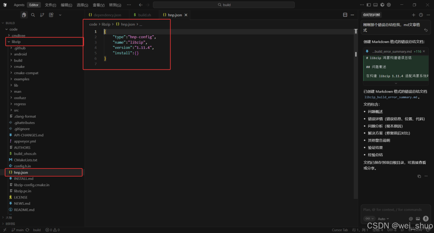
Task: Switch to the build.sh tab
Action: pos(144,15)
